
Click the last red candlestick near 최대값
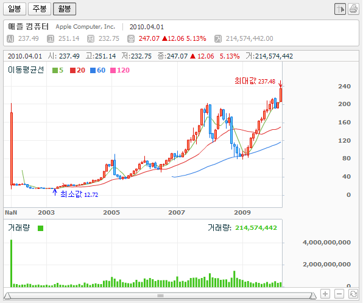click(281, 94)
